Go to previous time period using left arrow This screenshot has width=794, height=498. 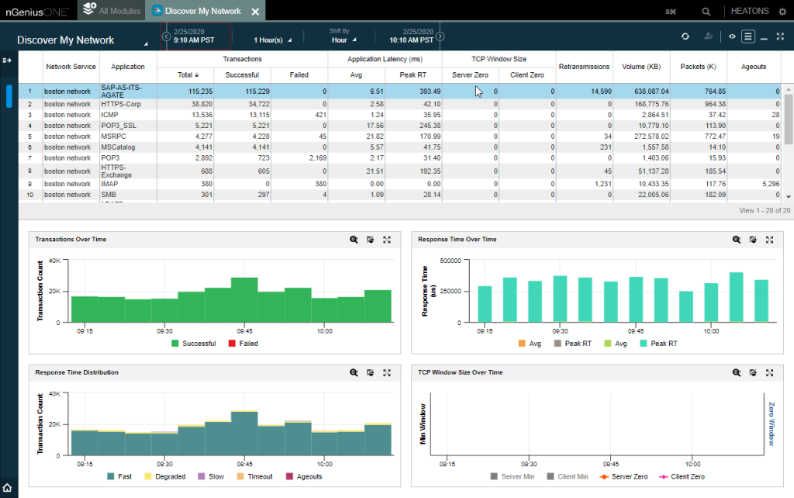(166, 36)
